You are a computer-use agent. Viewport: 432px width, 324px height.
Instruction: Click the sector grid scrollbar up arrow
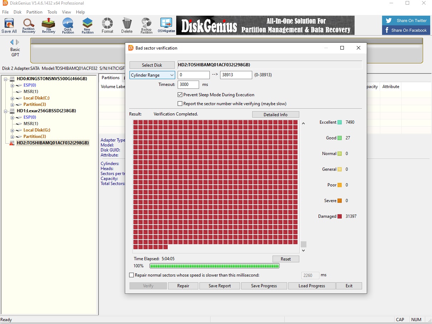[x=304, y=123]
